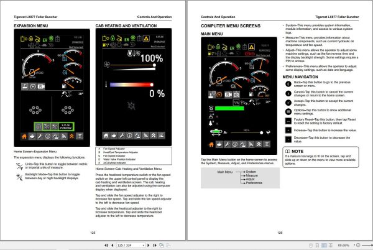Click the NOTE box title

click(x=297, y=151)
